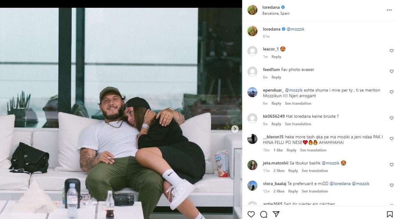Like the post with the heart icon
The height and width of the screenshot is (219, 397).
[251, 214]
